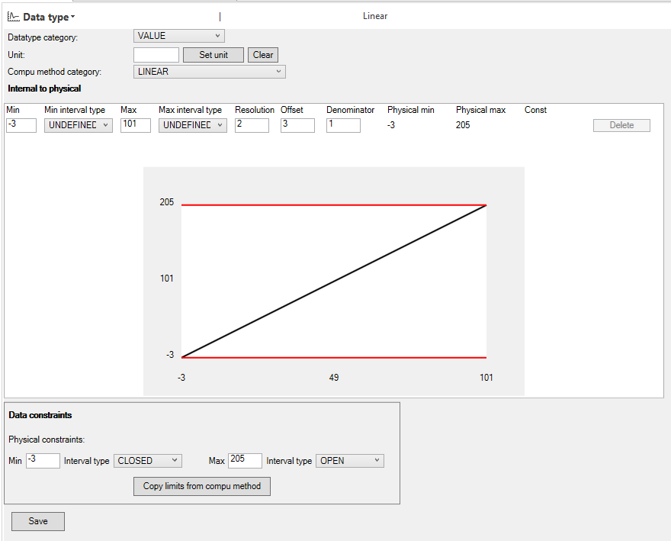
Task: Switch to the Linear tab
Action: click(374, 15)
